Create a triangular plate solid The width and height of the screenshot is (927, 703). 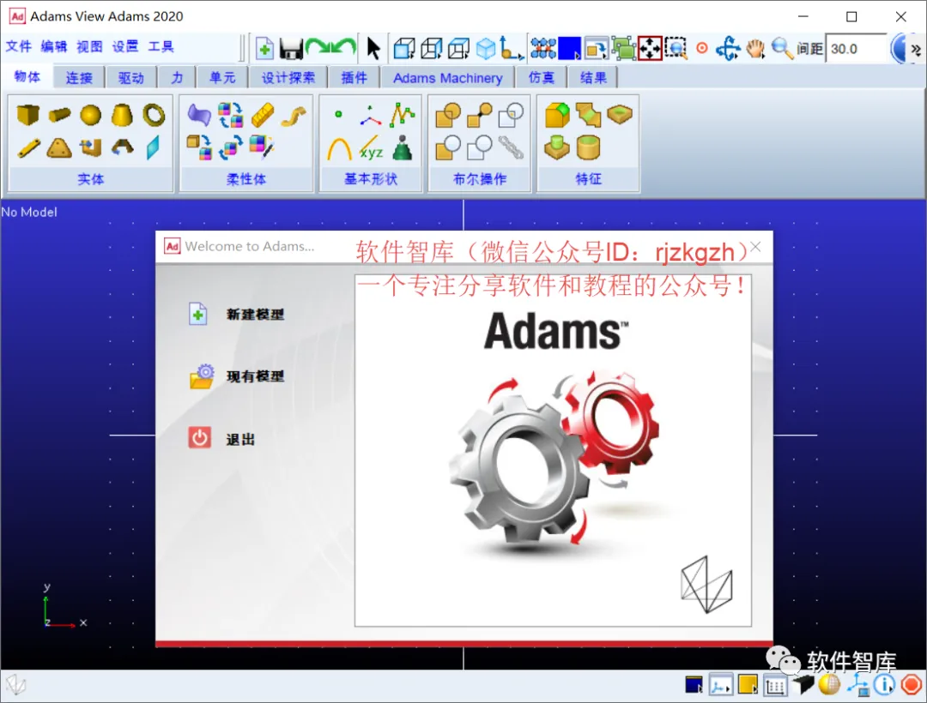tap(59, 148)
